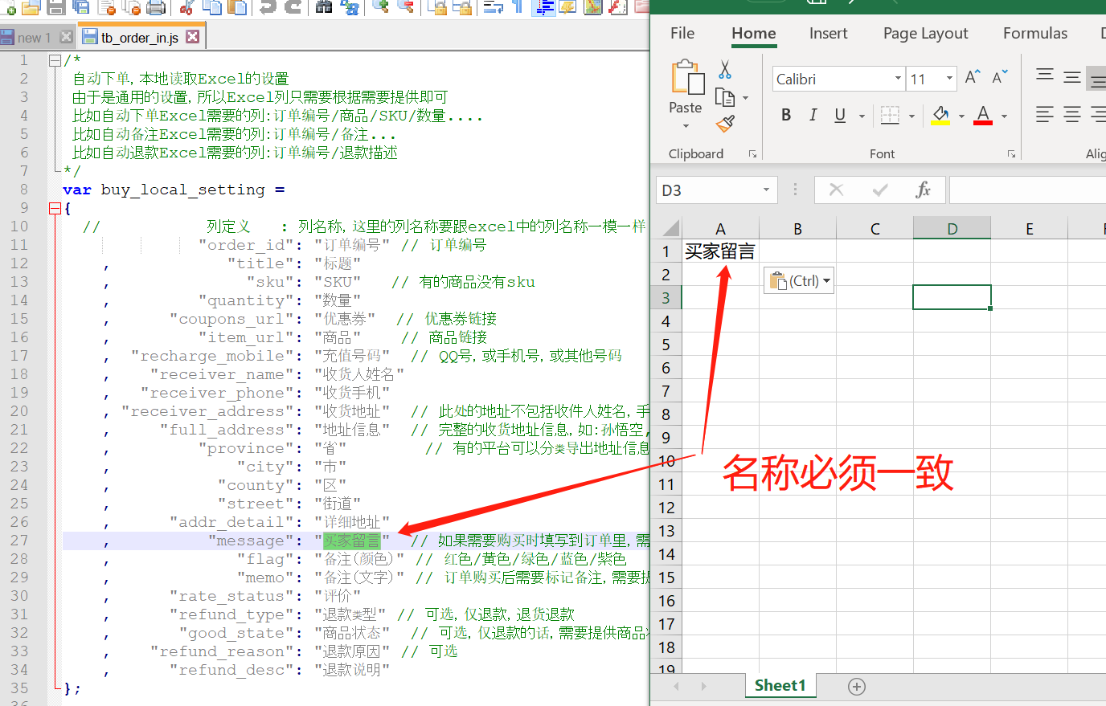Click the Excel Cut scissors icon
The height and width of the screenshot is (706, 1106).
coord(725,70)
